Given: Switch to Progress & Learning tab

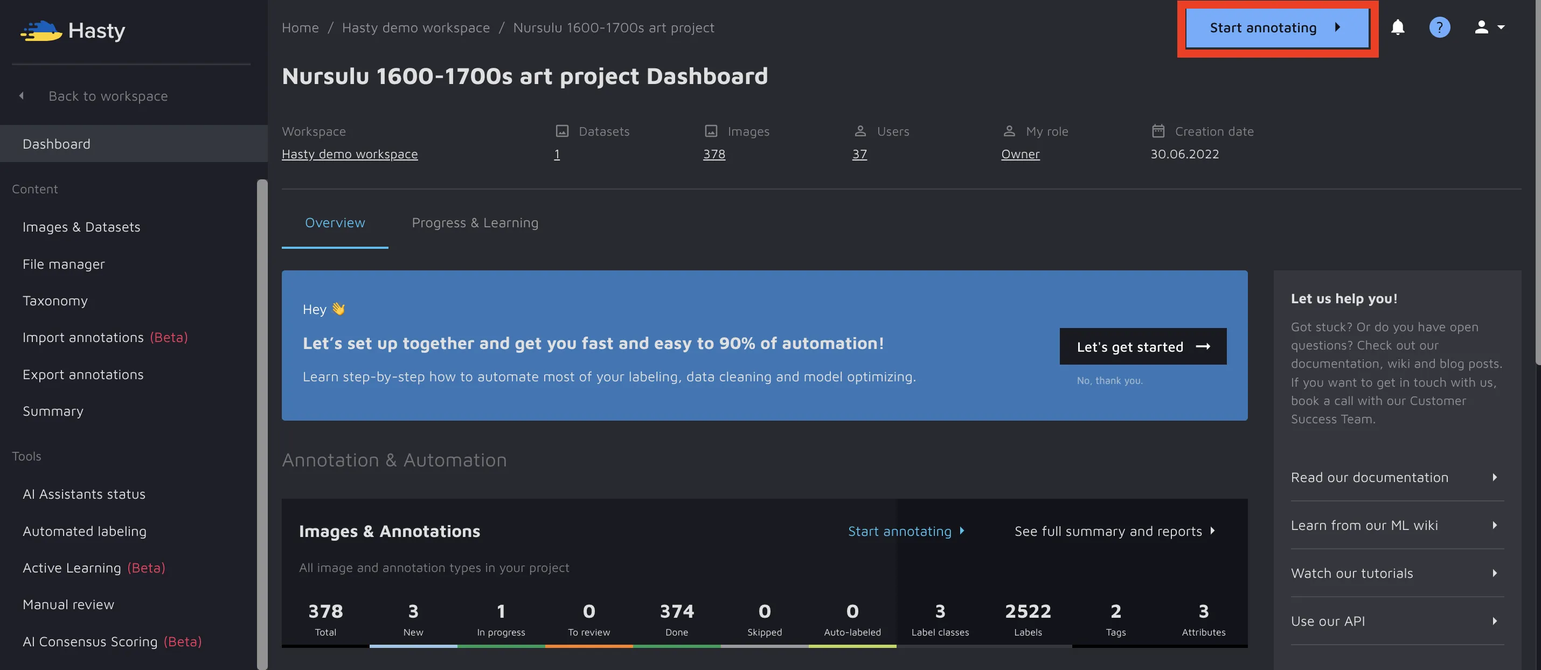Looking at the screenshot, I should tap(474, 222).
